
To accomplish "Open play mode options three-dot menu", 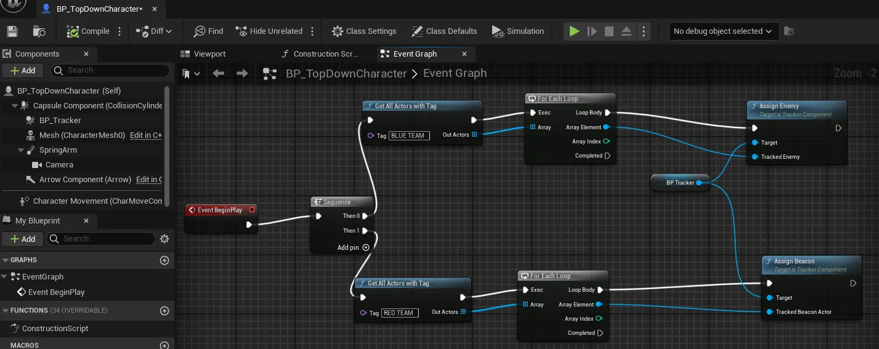I will [643, 31].
